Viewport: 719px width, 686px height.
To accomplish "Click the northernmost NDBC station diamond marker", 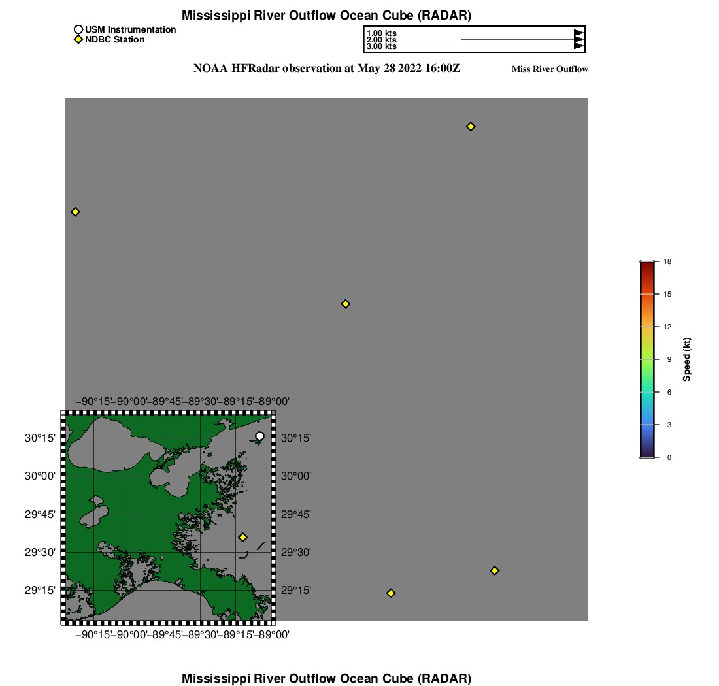I will (470, 126).
